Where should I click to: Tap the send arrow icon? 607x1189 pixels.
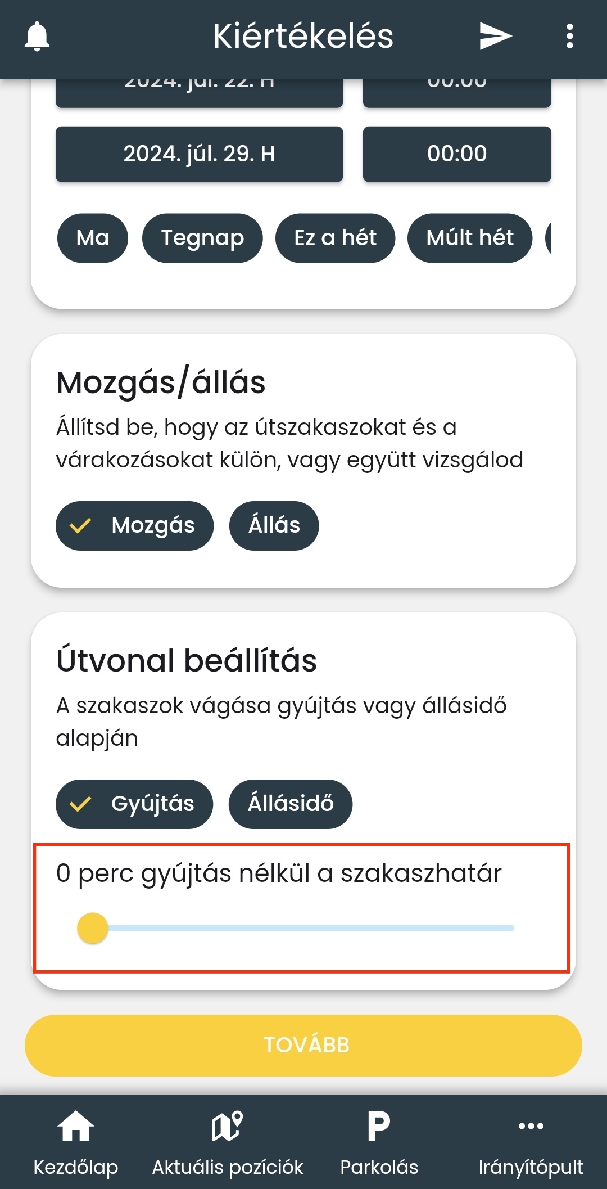(x=495, y=37)
